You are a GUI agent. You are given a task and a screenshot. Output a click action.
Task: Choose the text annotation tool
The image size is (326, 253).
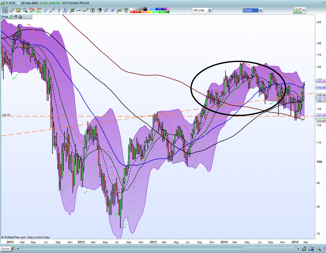point(92,10)
